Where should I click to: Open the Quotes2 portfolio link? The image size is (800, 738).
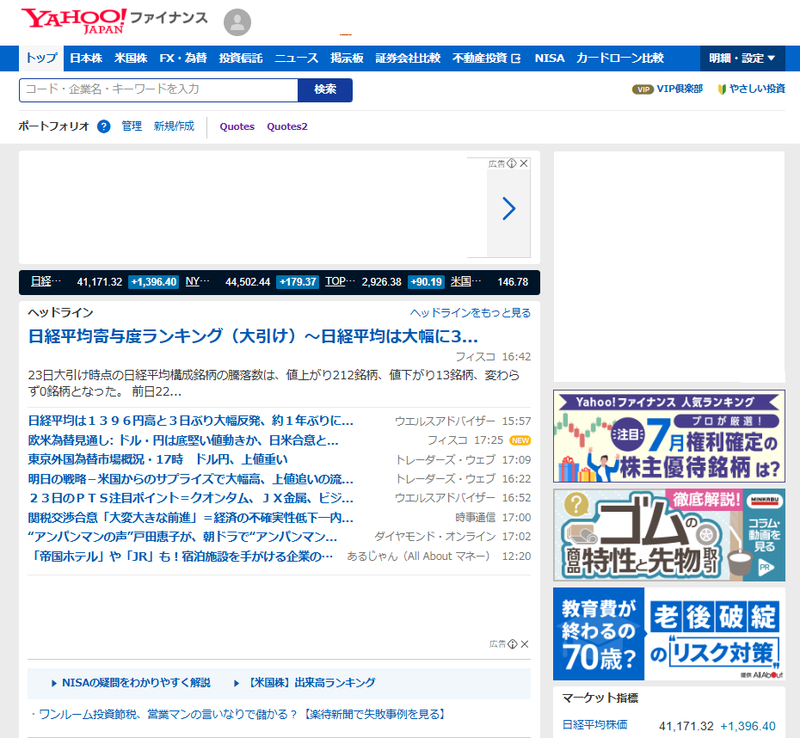[287, 126]
